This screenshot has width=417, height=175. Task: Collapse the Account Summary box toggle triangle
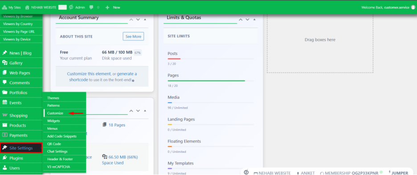pyautogui.click(x=145, y=20)
